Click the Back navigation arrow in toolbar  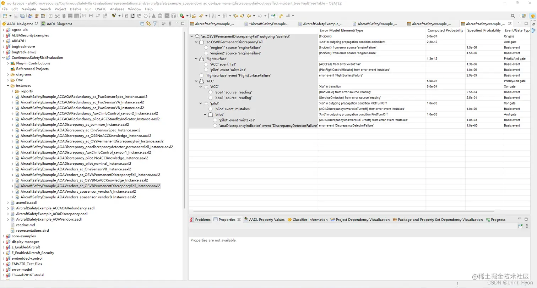249,16
